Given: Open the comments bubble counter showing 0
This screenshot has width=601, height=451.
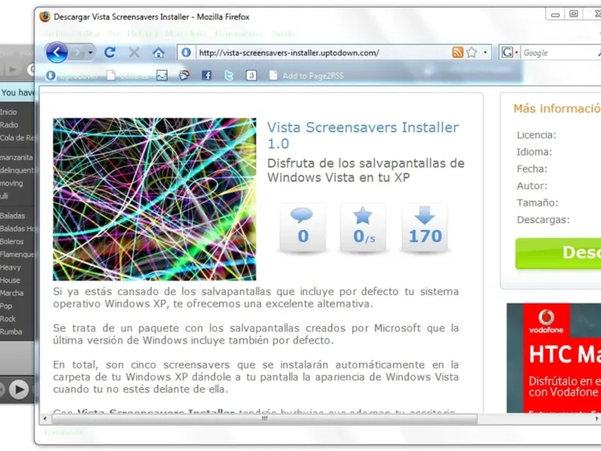Looking at the screenshot, I should [x=303, y=228].
